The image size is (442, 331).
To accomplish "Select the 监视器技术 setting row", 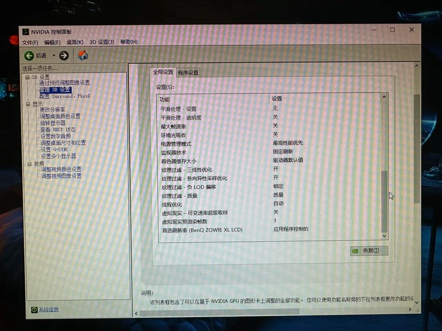I will (174, 152).
